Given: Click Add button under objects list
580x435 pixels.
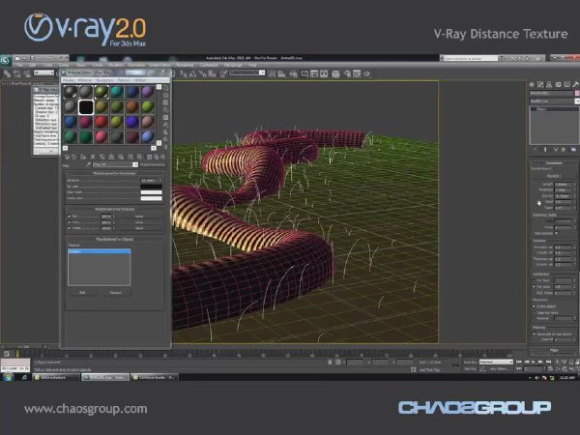Looking at the screenshot, I should [x=82, y=293].
